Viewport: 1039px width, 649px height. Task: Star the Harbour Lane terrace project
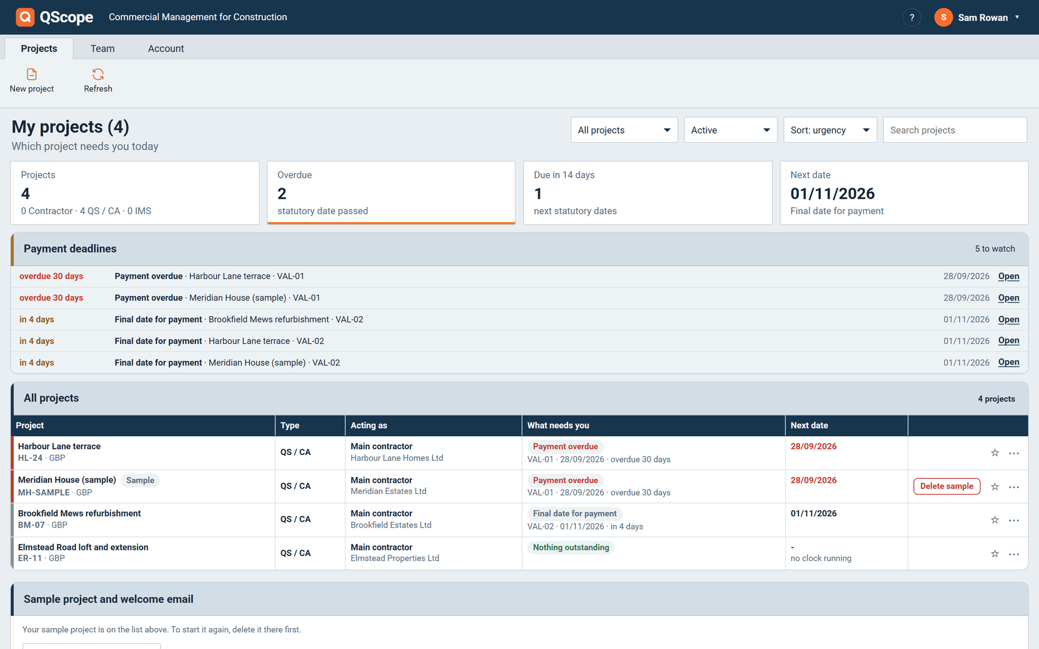(995, 453)
